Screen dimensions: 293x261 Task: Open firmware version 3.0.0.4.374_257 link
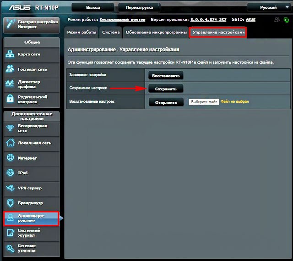pos(208,19)
